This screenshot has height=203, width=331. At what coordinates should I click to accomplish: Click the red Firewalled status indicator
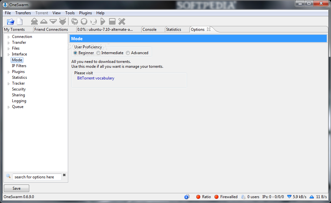tap(216, 197)
